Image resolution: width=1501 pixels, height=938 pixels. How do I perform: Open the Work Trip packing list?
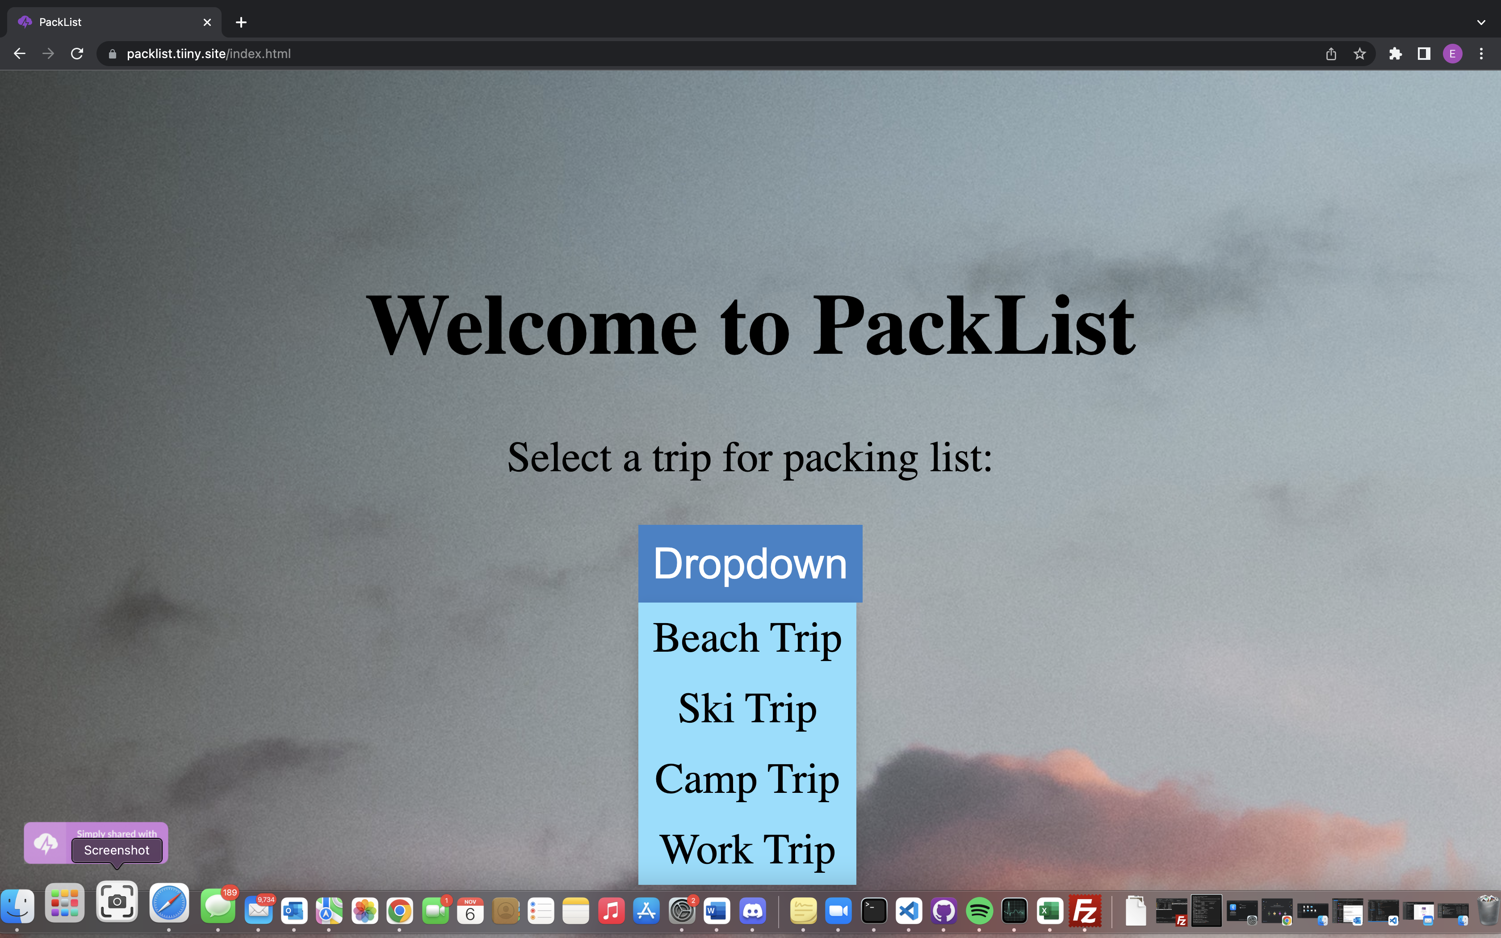[x=747, y=849]
